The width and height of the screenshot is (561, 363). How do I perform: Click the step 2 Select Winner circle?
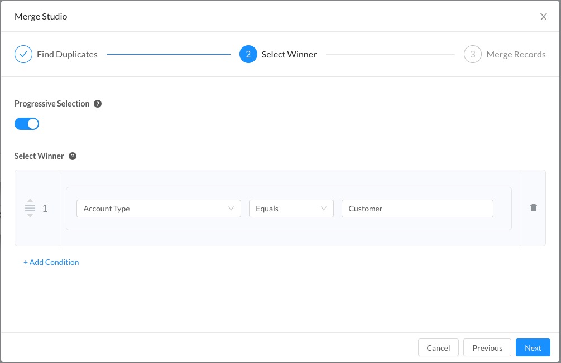pyautogui.click(x=248, y=54)
